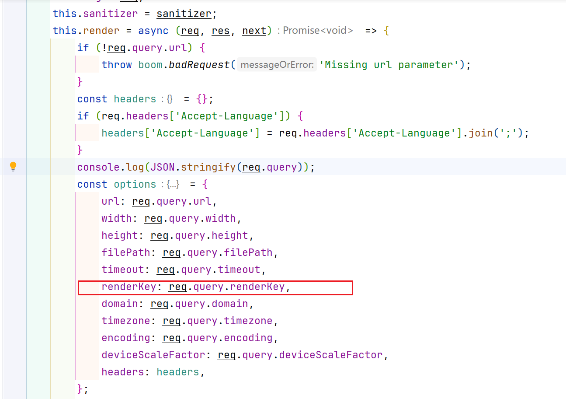The width and height of the screenshot is (566, 399).
Task: Click the throw keyword
Action: tap(117, 65)
